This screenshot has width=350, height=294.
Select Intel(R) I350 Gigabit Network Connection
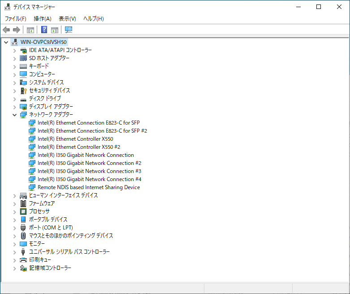(x=86, y=155)
